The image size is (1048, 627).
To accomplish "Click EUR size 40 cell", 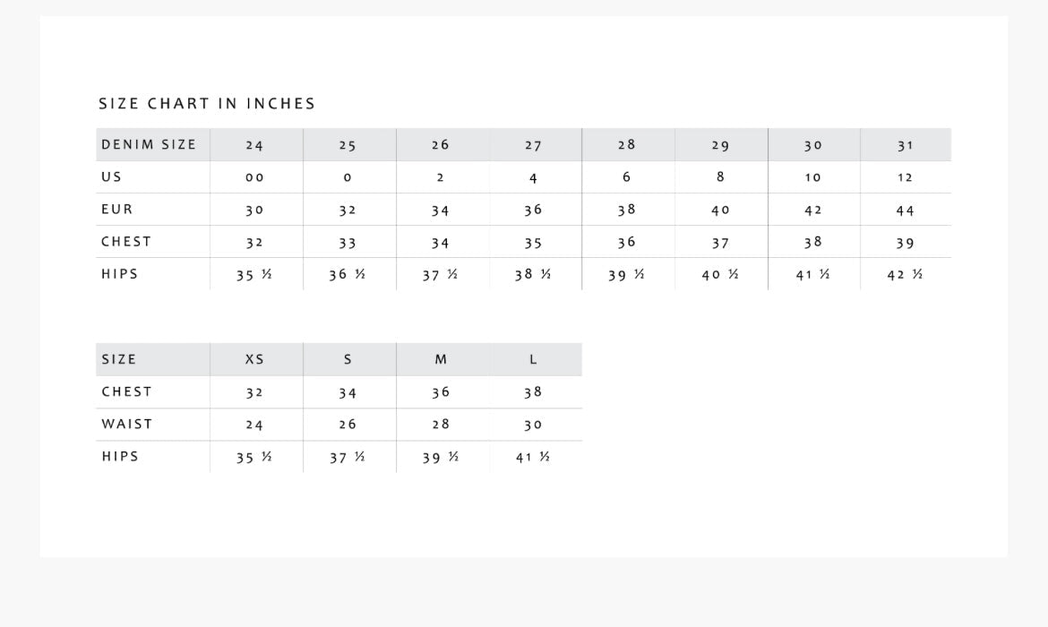I will point(720,210).
